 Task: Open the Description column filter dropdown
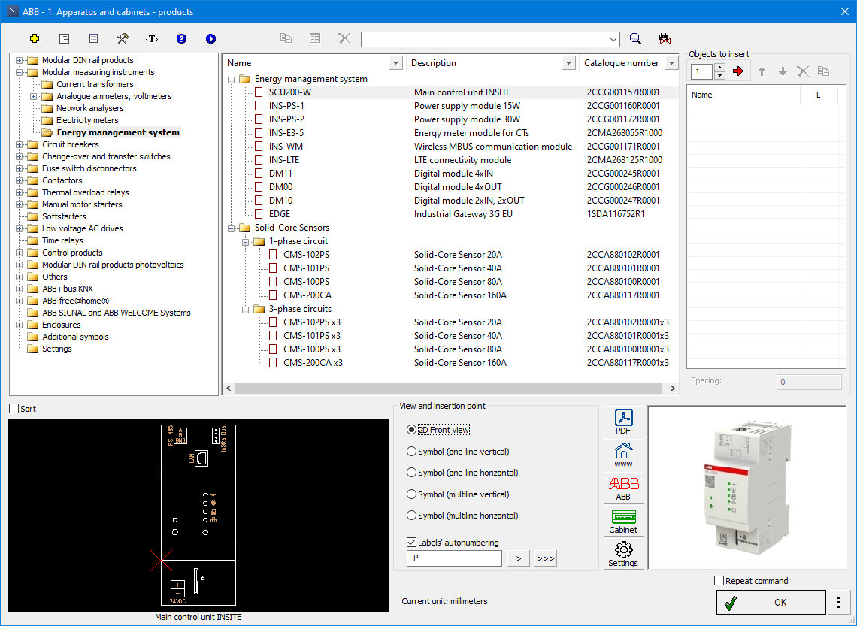click(x=568, y=63)
